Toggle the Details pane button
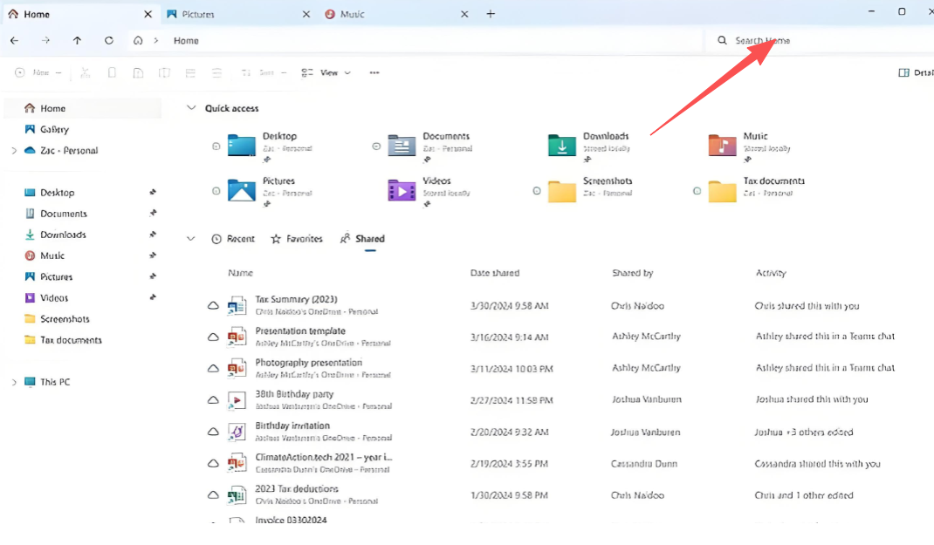 coord(915,73)
